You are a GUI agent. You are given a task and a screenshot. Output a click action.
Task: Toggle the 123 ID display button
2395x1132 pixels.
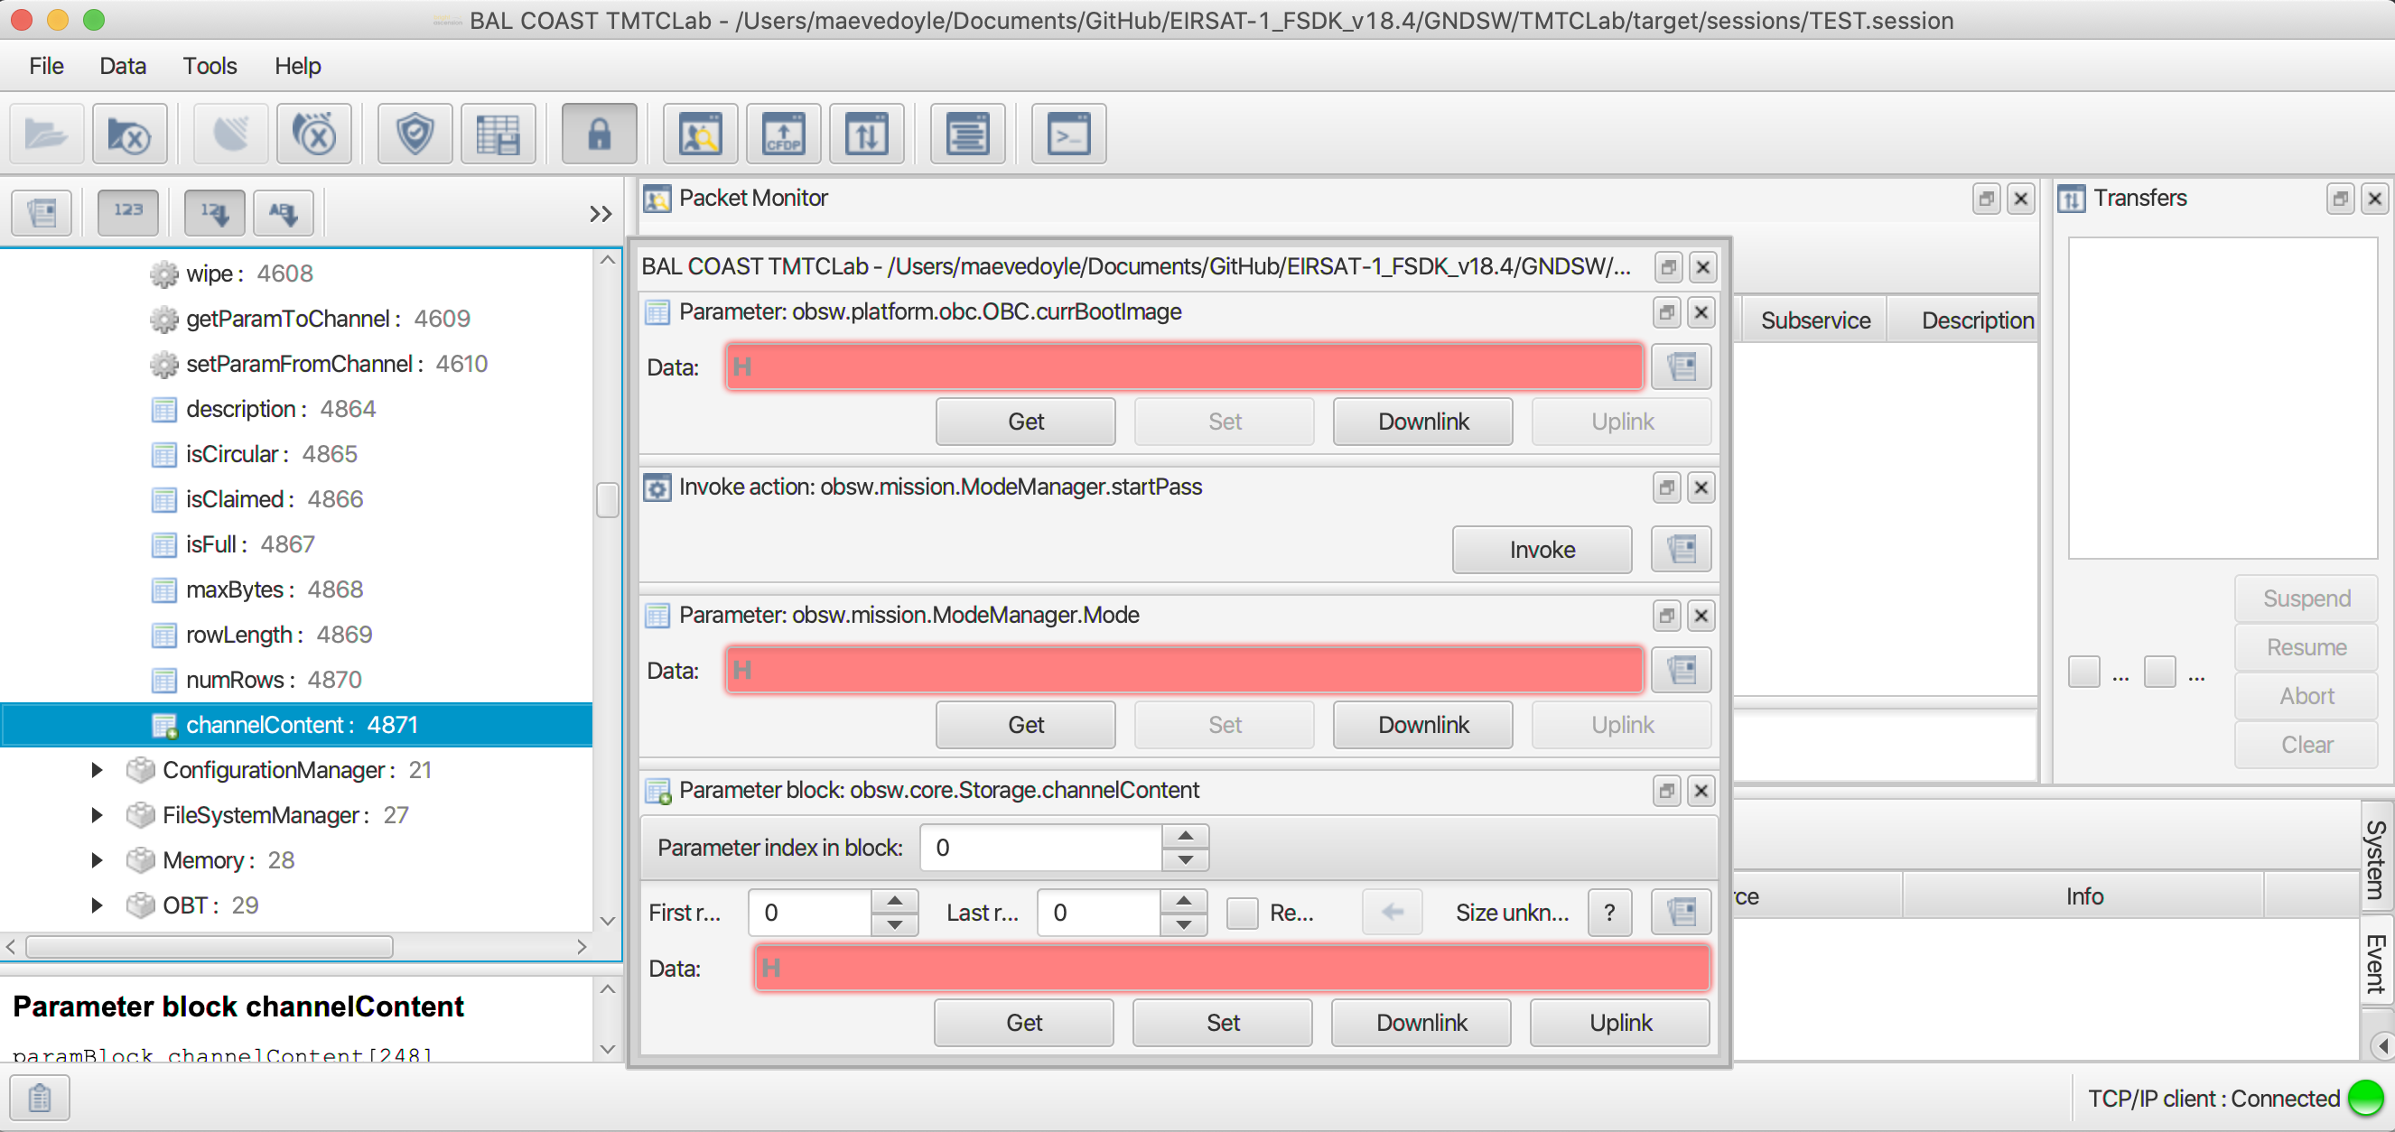128,213
